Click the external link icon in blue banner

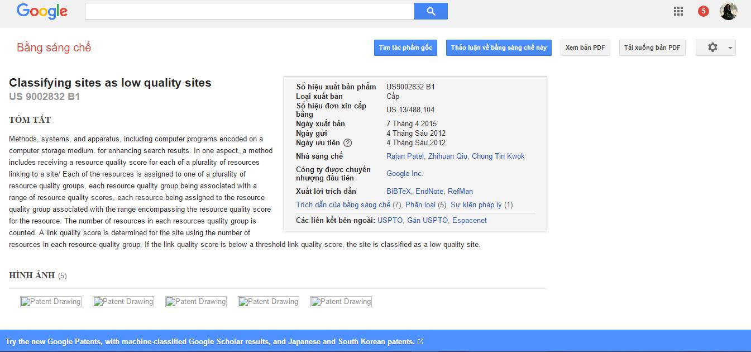(x=420, y=341)
